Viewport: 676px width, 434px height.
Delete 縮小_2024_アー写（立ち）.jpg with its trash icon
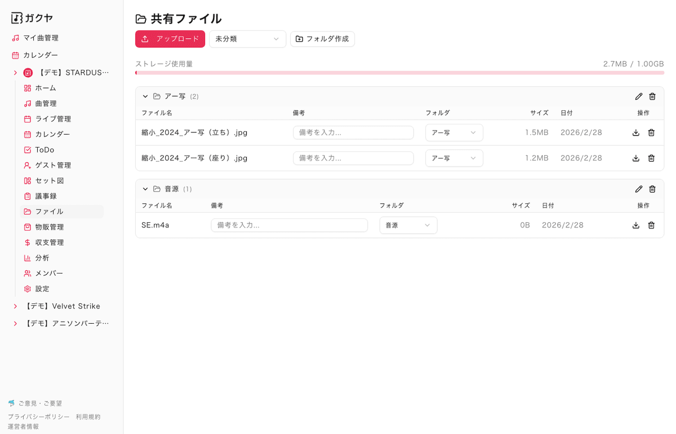(651, 132)
